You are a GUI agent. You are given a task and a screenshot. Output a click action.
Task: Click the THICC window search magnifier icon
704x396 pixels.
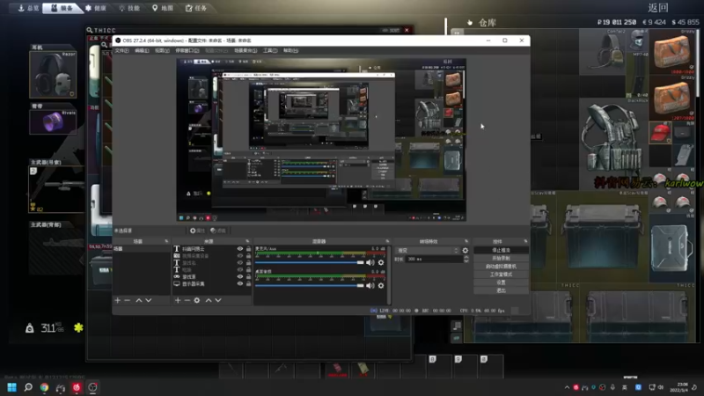point(90,30)
